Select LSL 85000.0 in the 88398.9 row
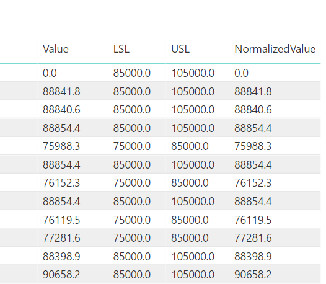Screen dimensions: 326x284 (x=132, y=256)
